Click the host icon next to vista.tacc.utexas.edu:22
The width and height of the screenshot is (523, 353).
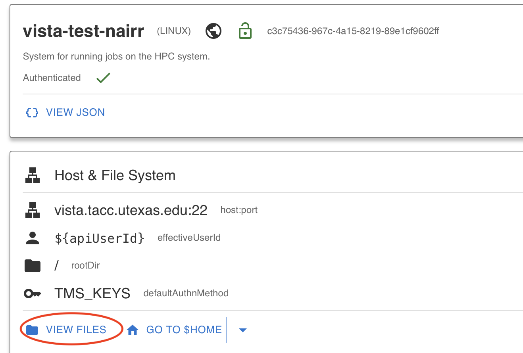point(33,210)
